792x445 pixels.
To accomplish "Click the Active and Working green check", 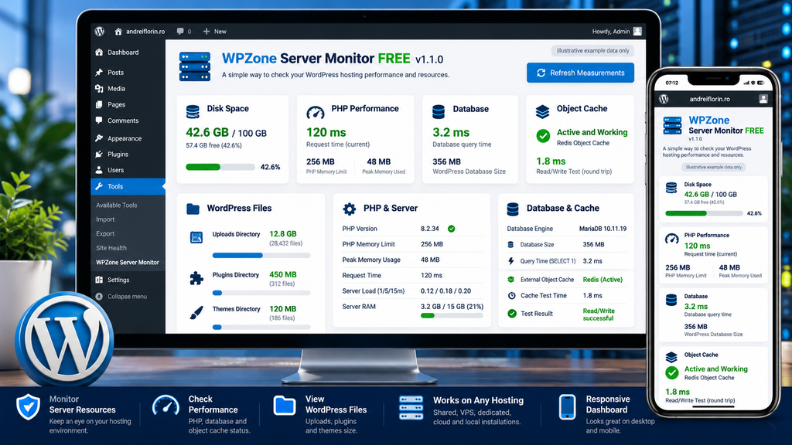I will [543, 136].
